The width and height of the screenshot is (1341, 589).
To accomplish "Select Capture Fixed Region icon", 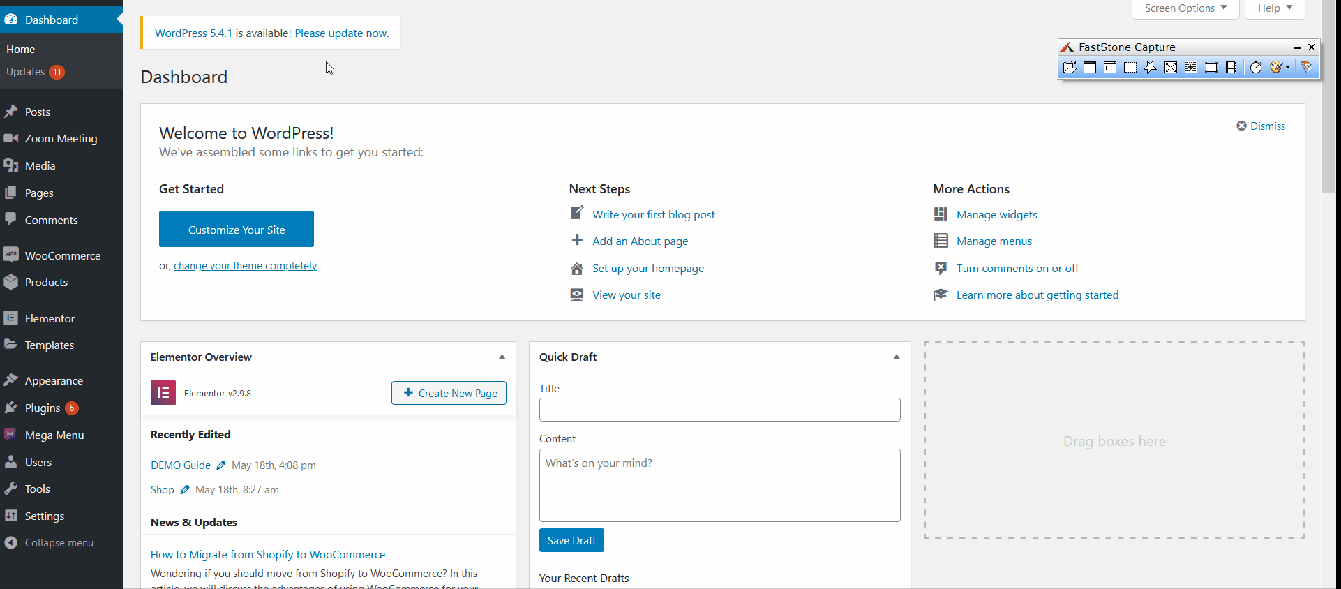I will point(1211,68).
